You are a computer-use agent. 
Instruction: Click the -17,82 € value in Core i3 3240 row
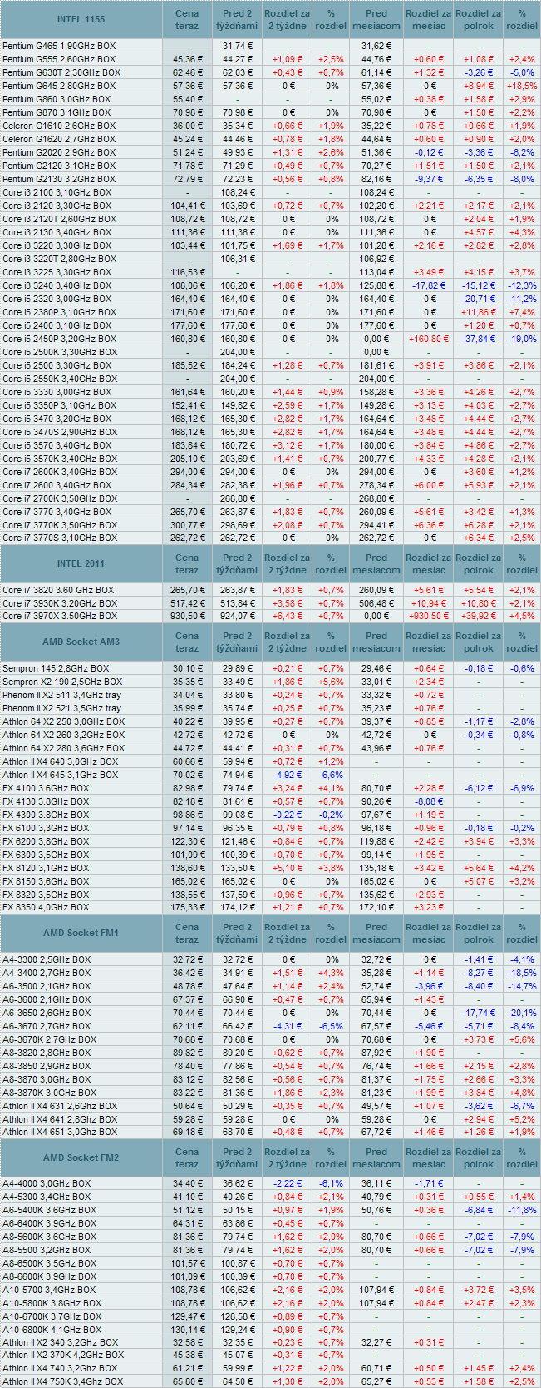[429, 285]
